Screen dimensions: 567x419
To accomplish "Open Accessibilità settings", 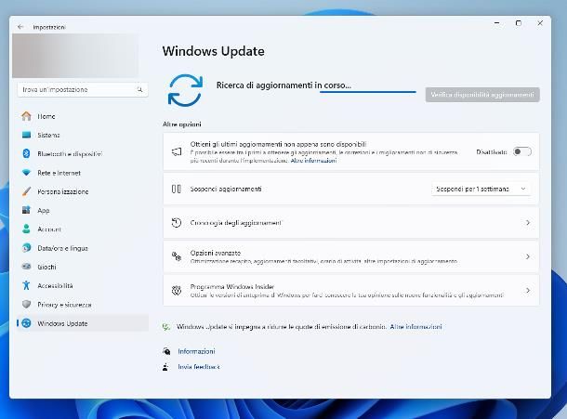I will click(83, 285).
